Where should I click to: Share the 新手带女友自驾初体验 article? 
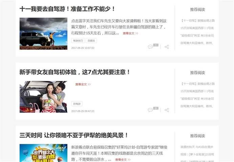coord(167,110)
